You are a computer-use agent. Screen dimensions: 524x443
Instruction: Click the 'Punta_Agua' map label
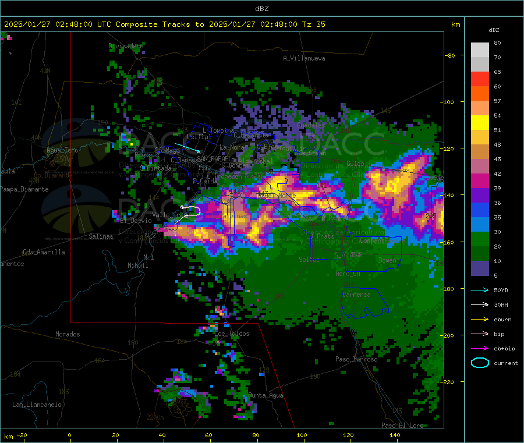[265, 395]
